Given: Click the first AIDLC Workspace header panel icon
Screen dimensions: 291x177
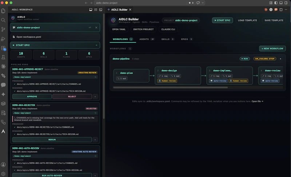Looking at the screenshot, I should tap(91, 9).
